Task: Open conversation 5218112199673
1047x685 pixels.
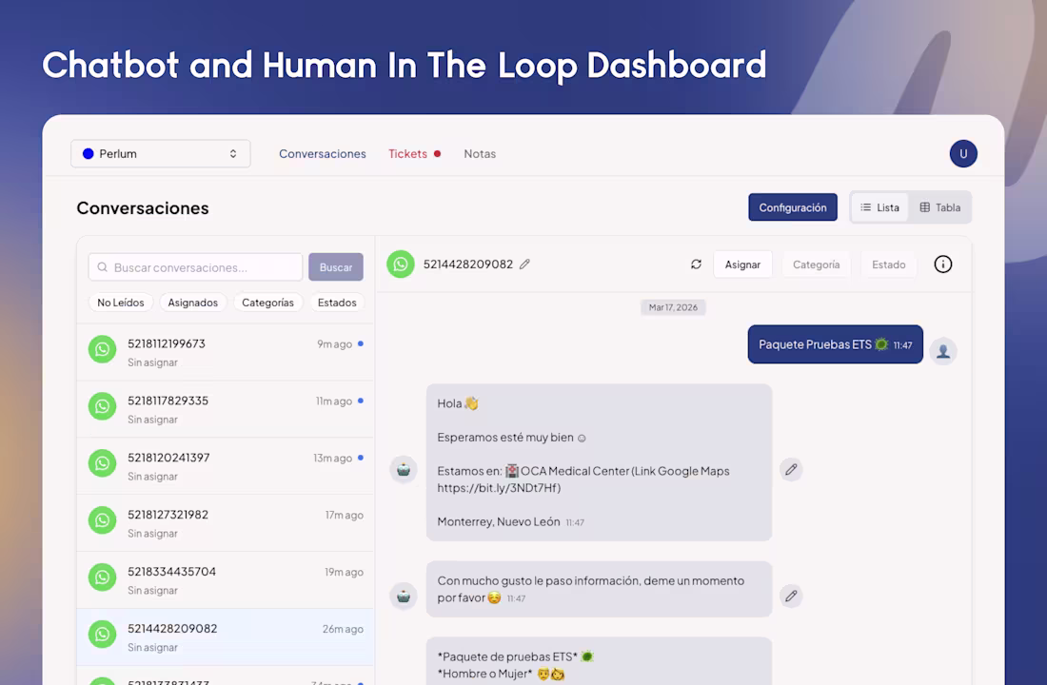Action: click(x=226, y=353)
